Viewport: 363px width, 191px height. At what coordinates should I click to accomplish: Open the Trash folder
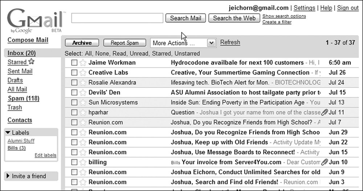(15, 107)
